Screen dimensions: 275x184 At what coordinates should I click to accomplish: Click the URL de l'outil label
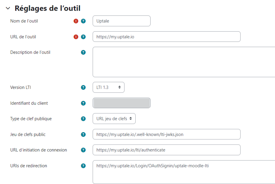23,37
